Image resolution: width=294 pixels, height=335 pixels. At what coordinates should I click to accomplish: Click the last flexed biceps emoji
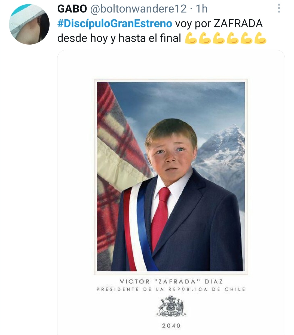(x=260, y=38)
